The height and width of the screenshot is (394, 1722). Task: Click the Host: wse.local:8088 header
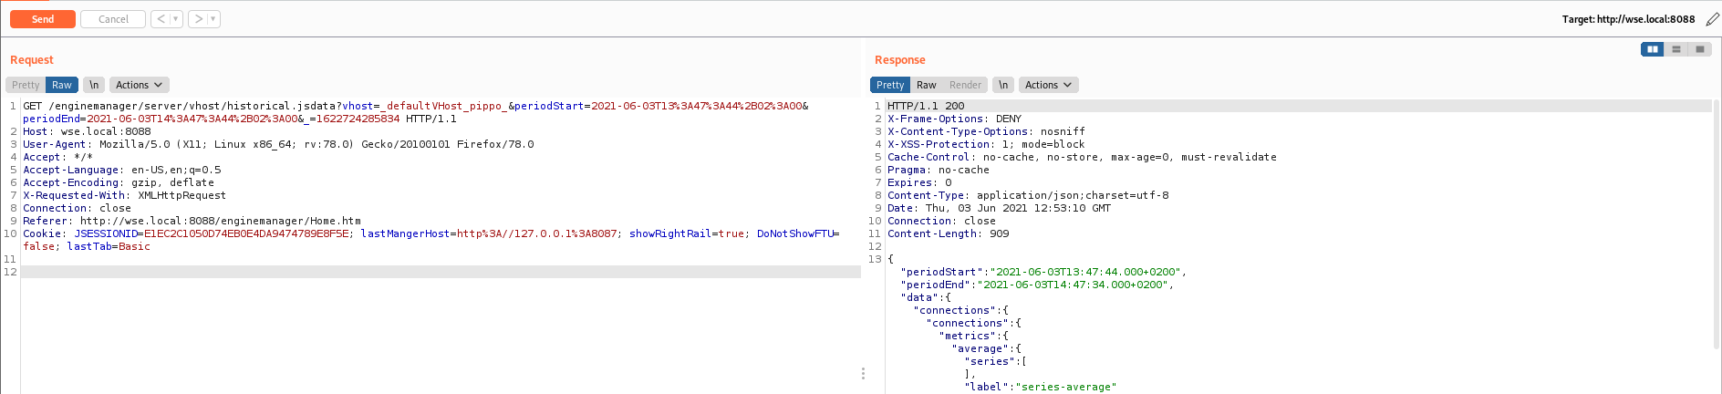point(87,131)
